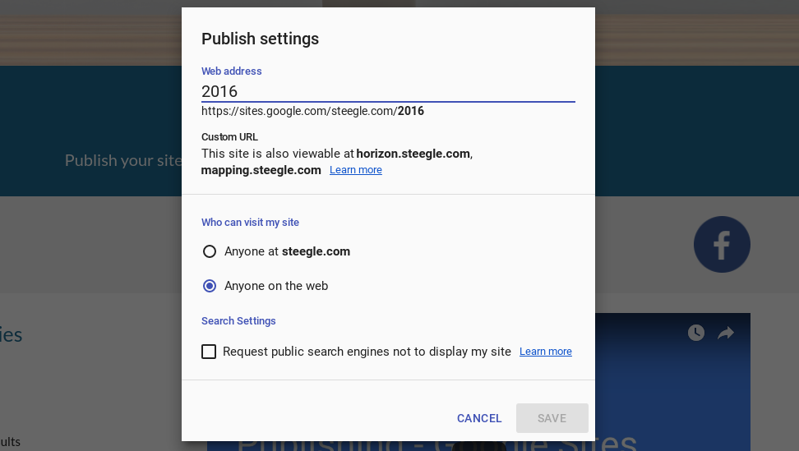
Task: Click the 'mapping.steegle.com' custom URL text
Action: point(261,170)
